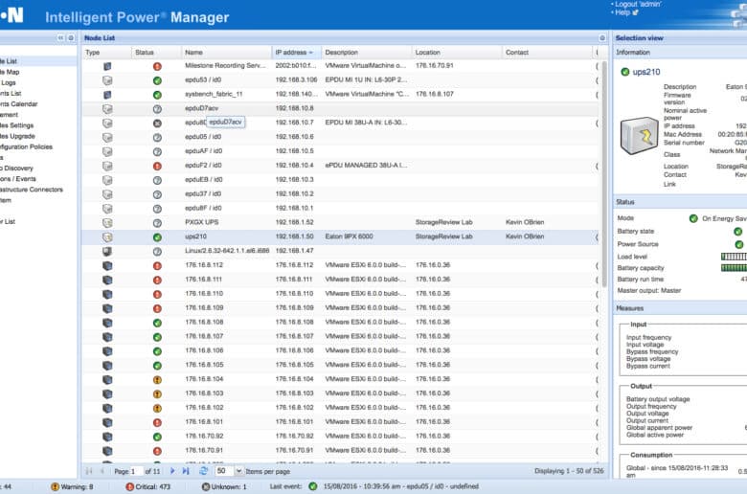Sort by Name column header
Viewport: 747px width, 494px height.
pyautogui.click(x=226, y=53)
